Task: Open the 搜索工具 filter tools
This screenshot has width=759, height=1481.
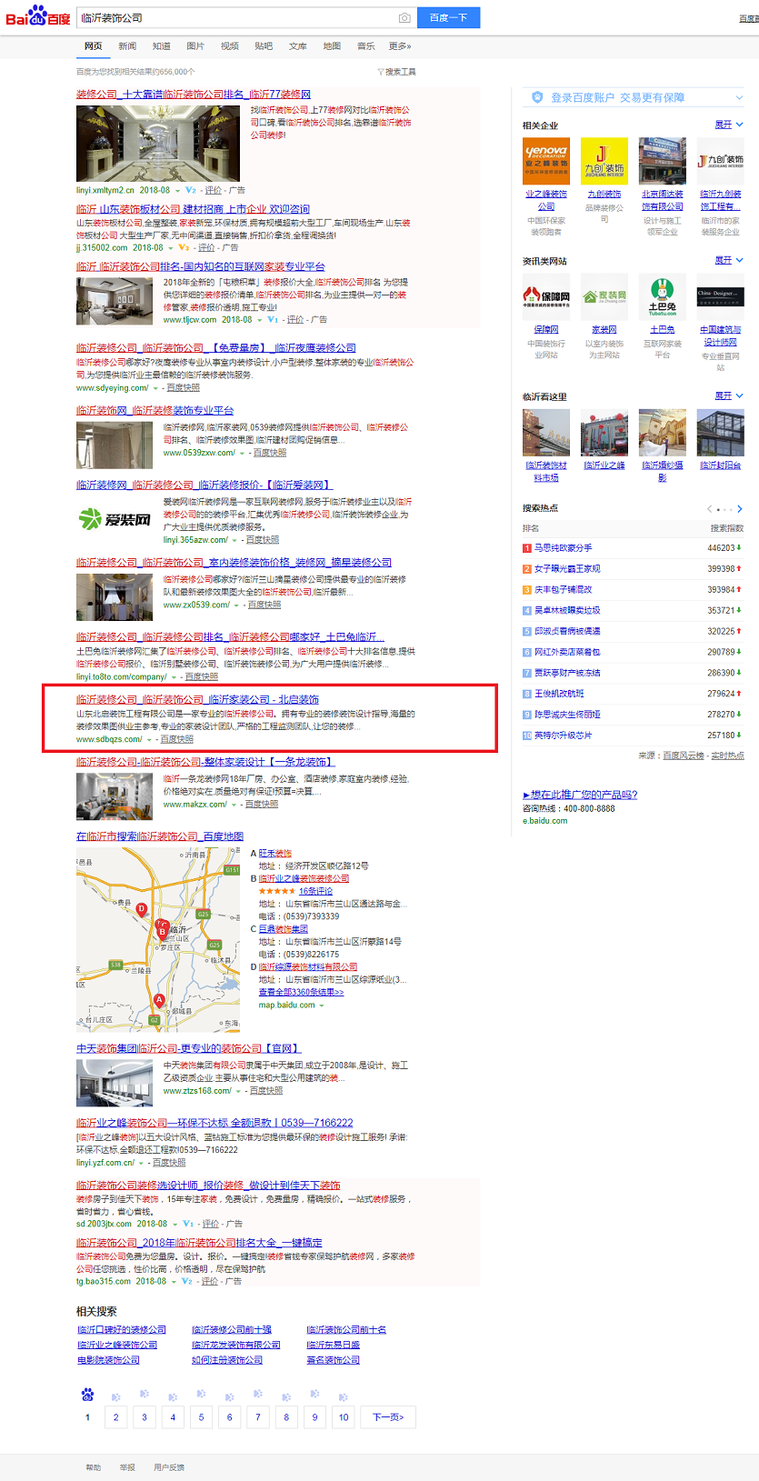Action: (x=396, y=72)
